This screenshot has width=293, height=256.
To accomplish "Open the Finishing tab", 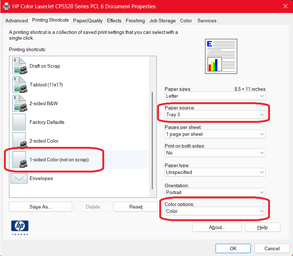I will [135, 21].
